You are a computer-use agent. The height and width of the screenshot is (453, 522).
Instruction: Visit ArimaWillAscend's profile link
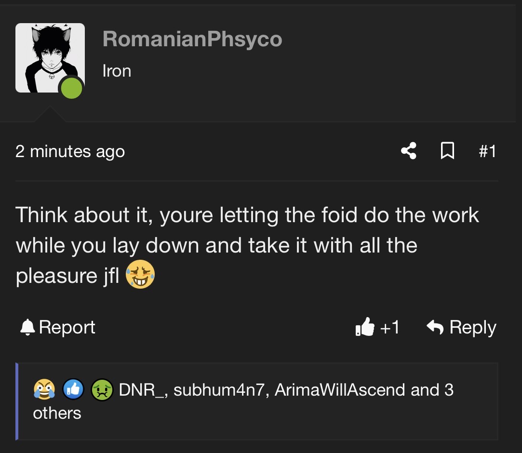[340, 389]
